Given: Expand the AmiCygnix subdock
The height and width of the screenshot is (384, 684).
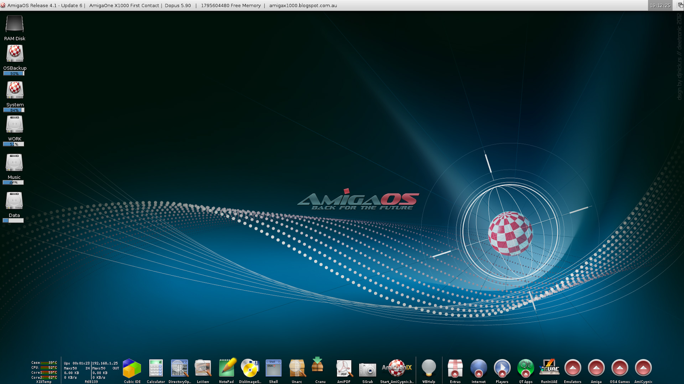Looking at the screenshot, I should click(x=643, y=368).
